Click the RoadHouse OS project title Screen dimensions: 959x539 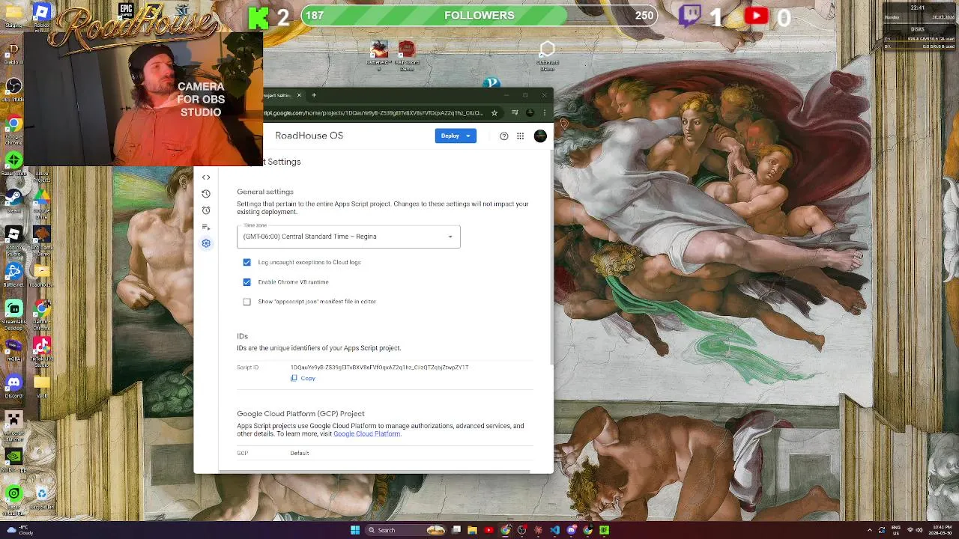coord(309,135)
